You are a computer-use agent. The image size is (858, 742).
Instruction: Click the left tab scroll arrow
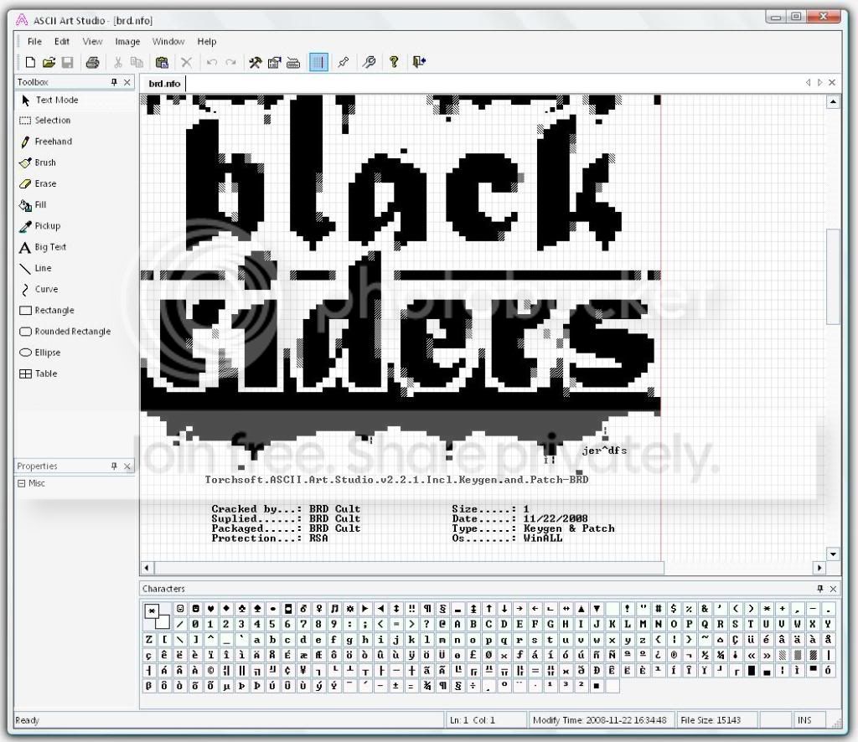(x=808, y=83)
